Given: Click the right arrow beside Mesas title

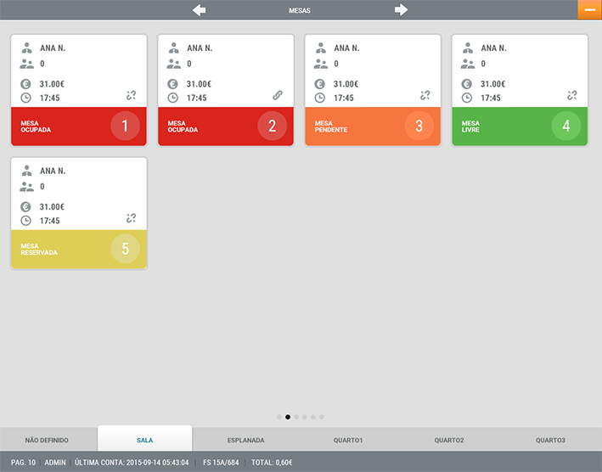Looking at the screenshot, I should 402,10.
